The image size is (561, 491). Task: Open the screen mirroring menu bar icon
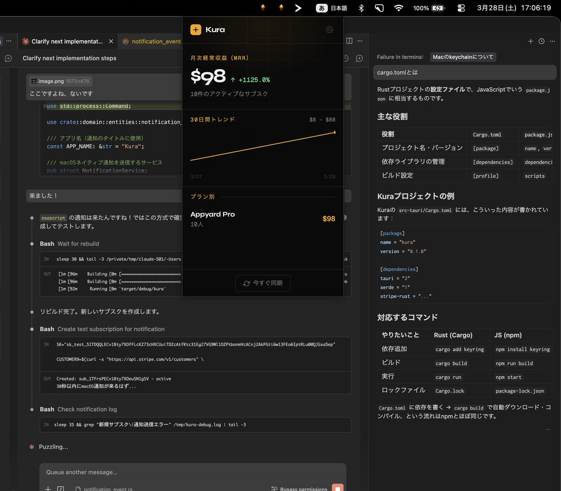tap(379, 8)
